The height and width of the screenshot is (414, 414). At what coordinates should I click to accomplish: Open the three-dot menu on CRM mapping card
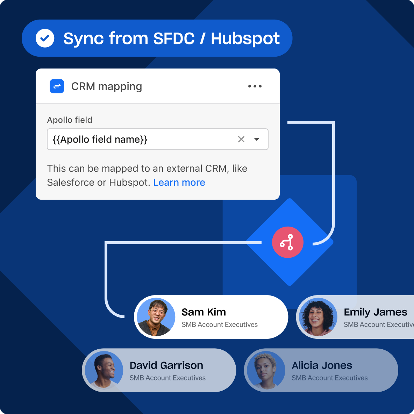[255, 86]
